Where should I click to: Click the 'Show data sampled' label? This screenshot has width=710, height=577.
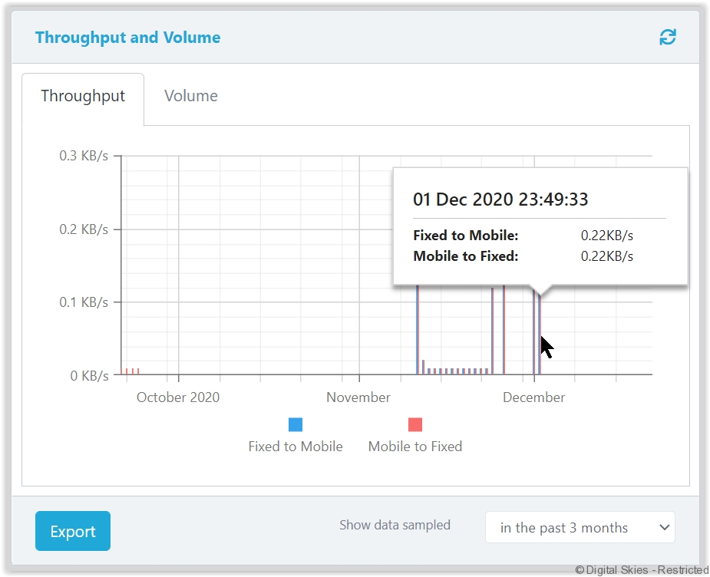click(x=395, y=526)
